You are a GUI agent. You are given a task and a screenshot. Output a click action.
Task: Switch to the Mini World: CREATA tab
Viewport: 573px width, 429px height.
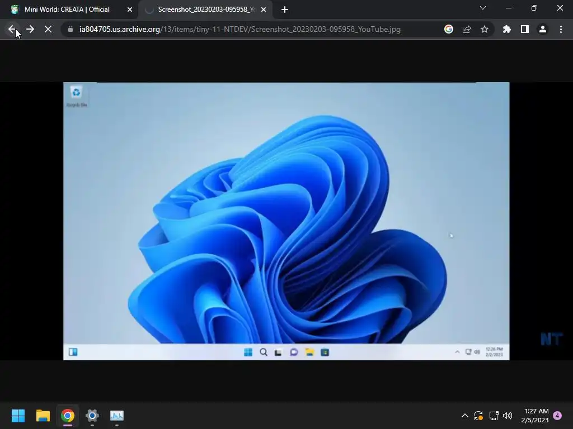coord(69,9)
